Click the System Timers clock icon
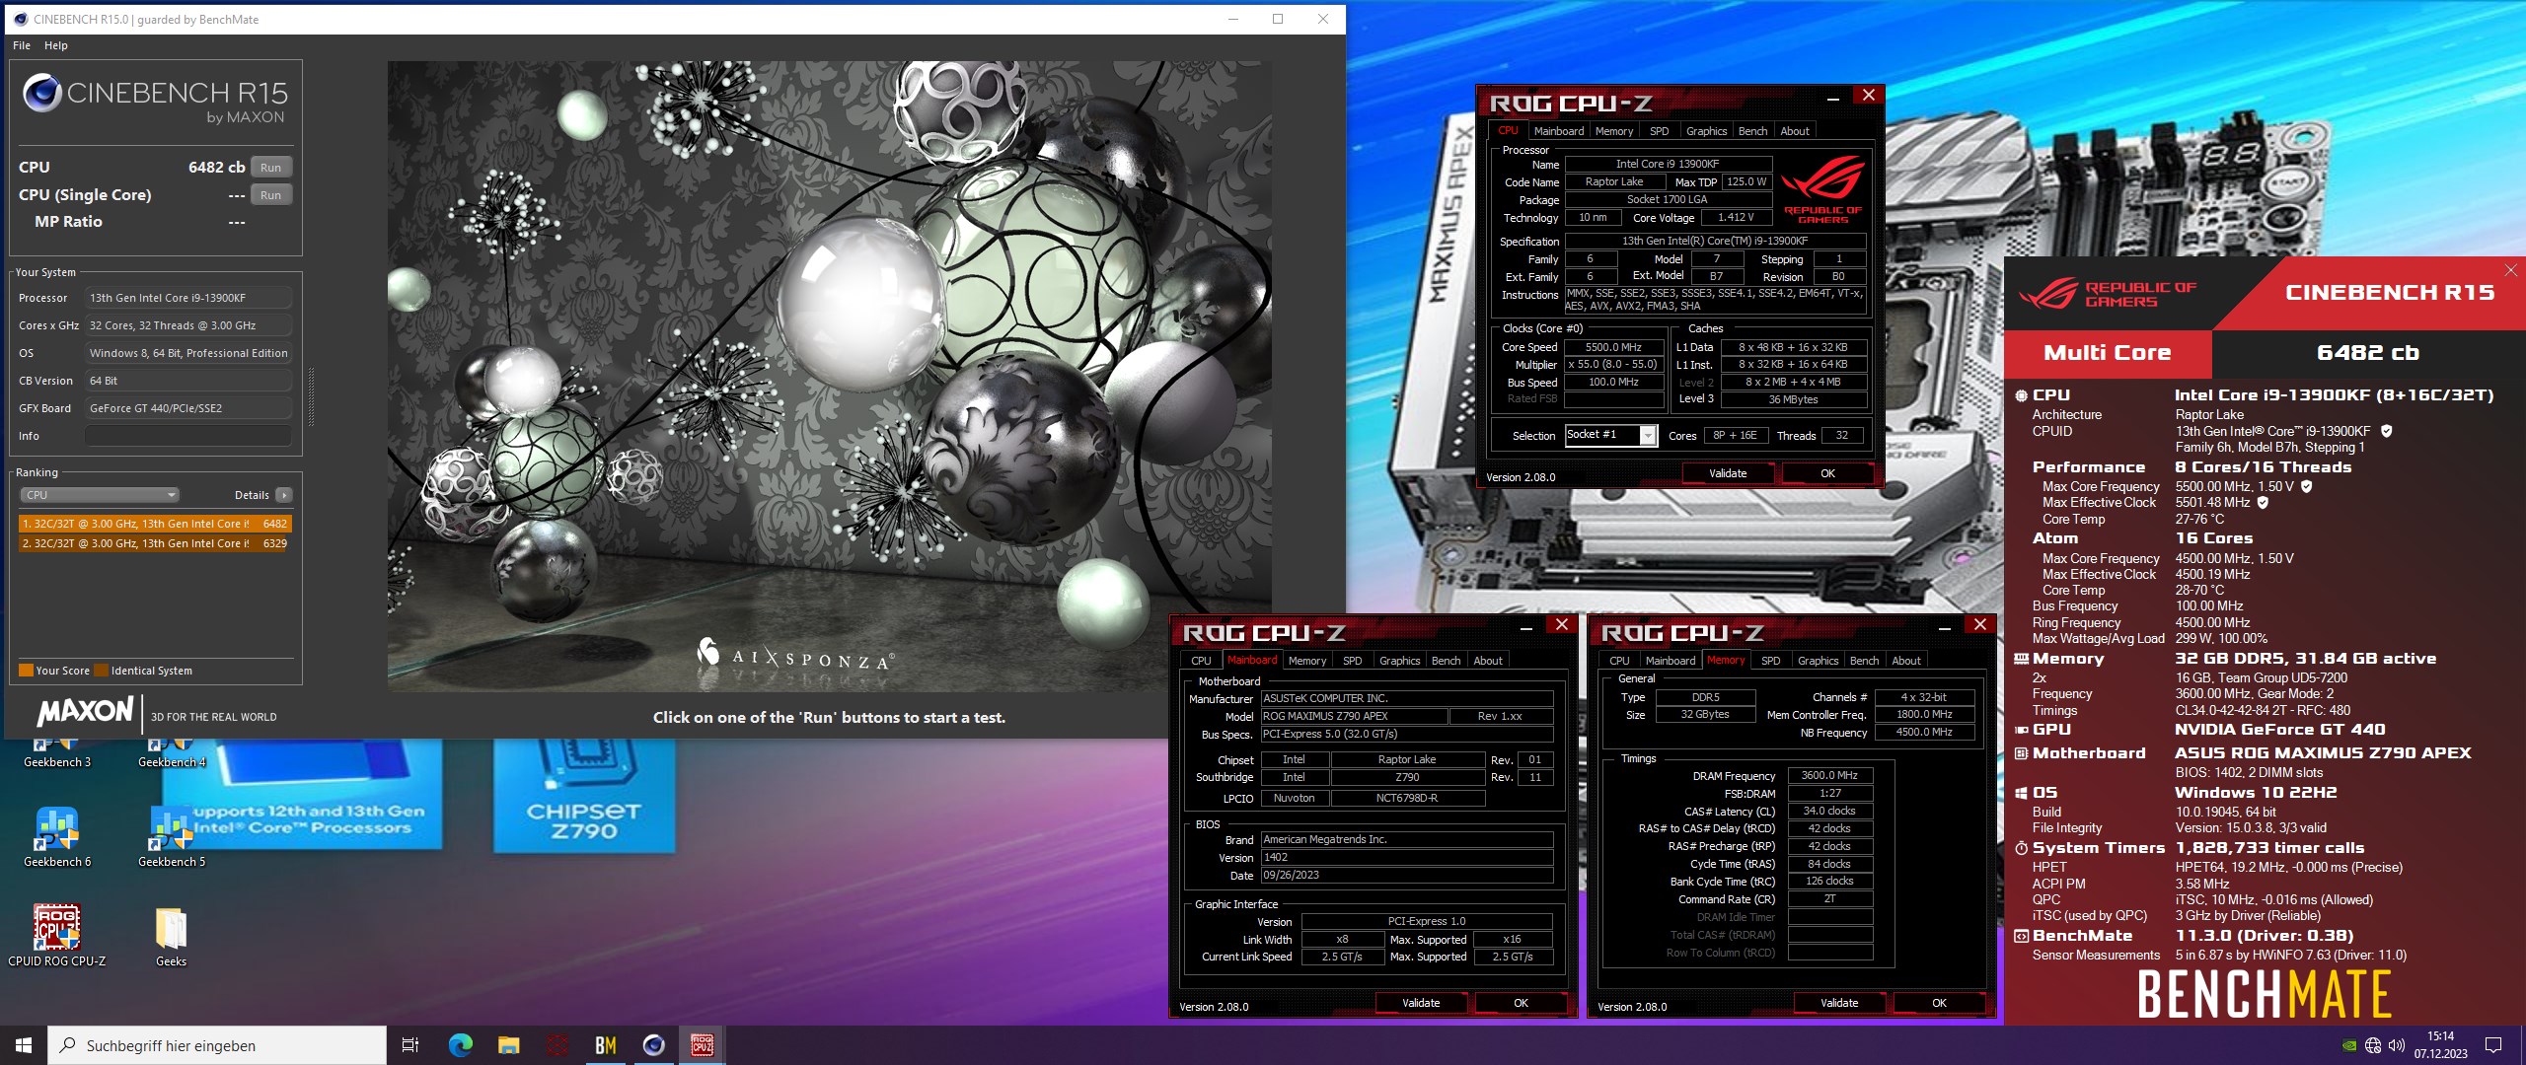 pyautogui.click(x=2021, y=848)
